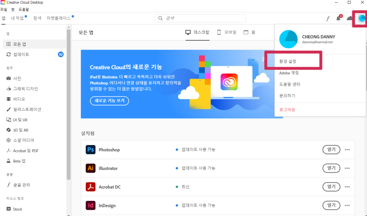This screenshot has width=367, height=216.
Task: Click 열기 button for Illustrator
Action: (331, 168)
